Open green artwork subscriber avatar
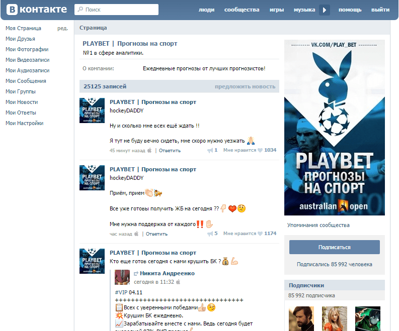This screenshot has width=399, height=331. (368, 318)
